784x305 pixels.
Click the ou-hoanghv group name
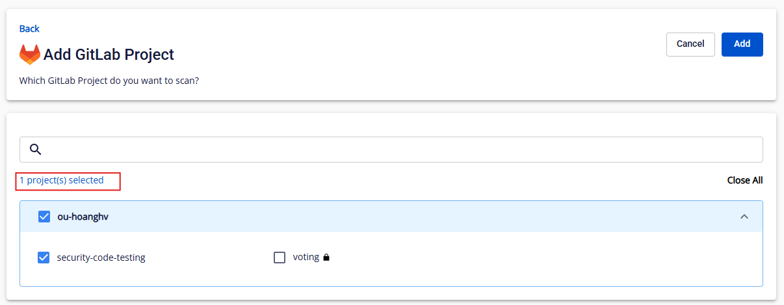[83, 217]
